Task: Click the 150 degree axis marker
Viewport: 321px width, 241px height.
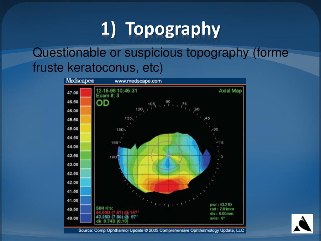Action: click(120, 130)
